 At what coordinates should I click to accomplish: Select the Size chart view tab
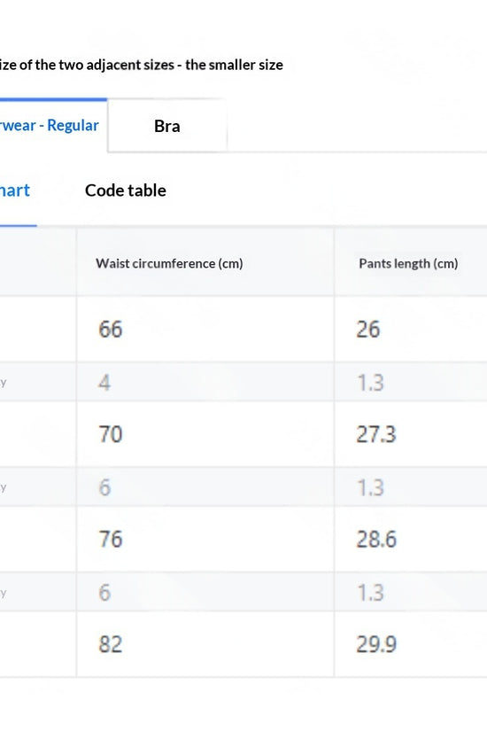point(16,191)
